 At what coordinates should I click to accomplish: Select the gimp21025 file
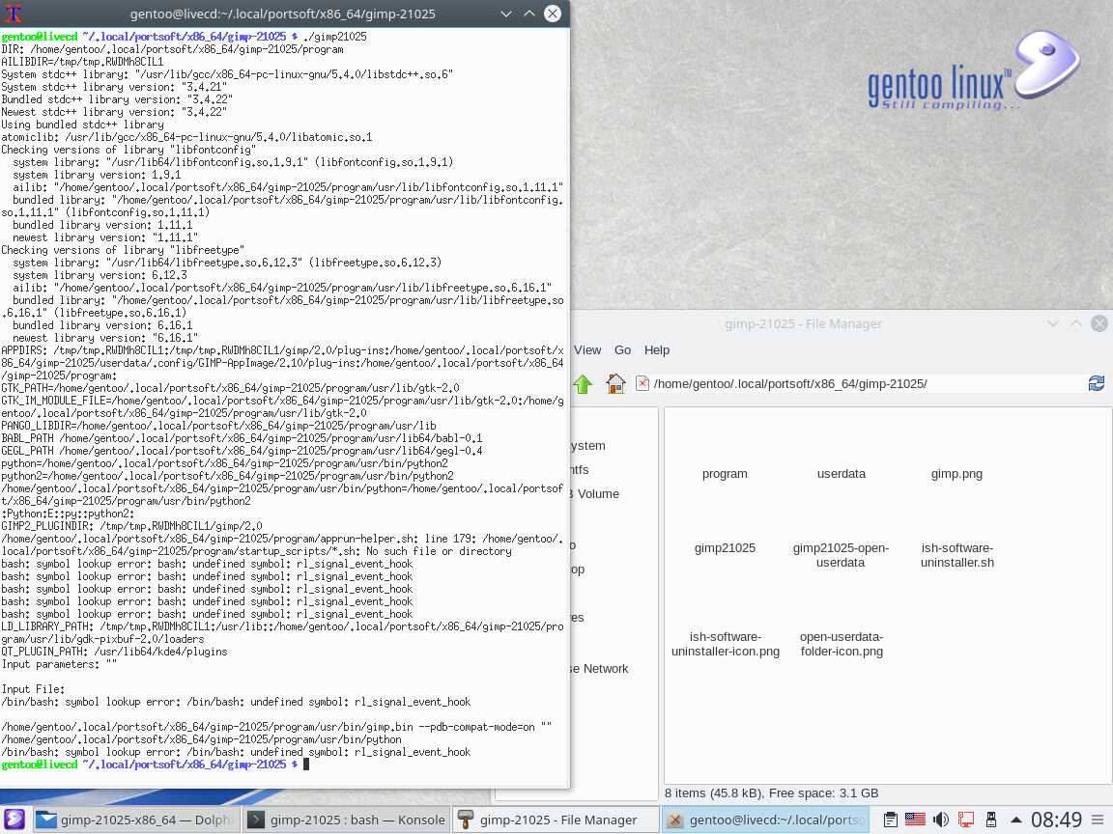(725, 548)
